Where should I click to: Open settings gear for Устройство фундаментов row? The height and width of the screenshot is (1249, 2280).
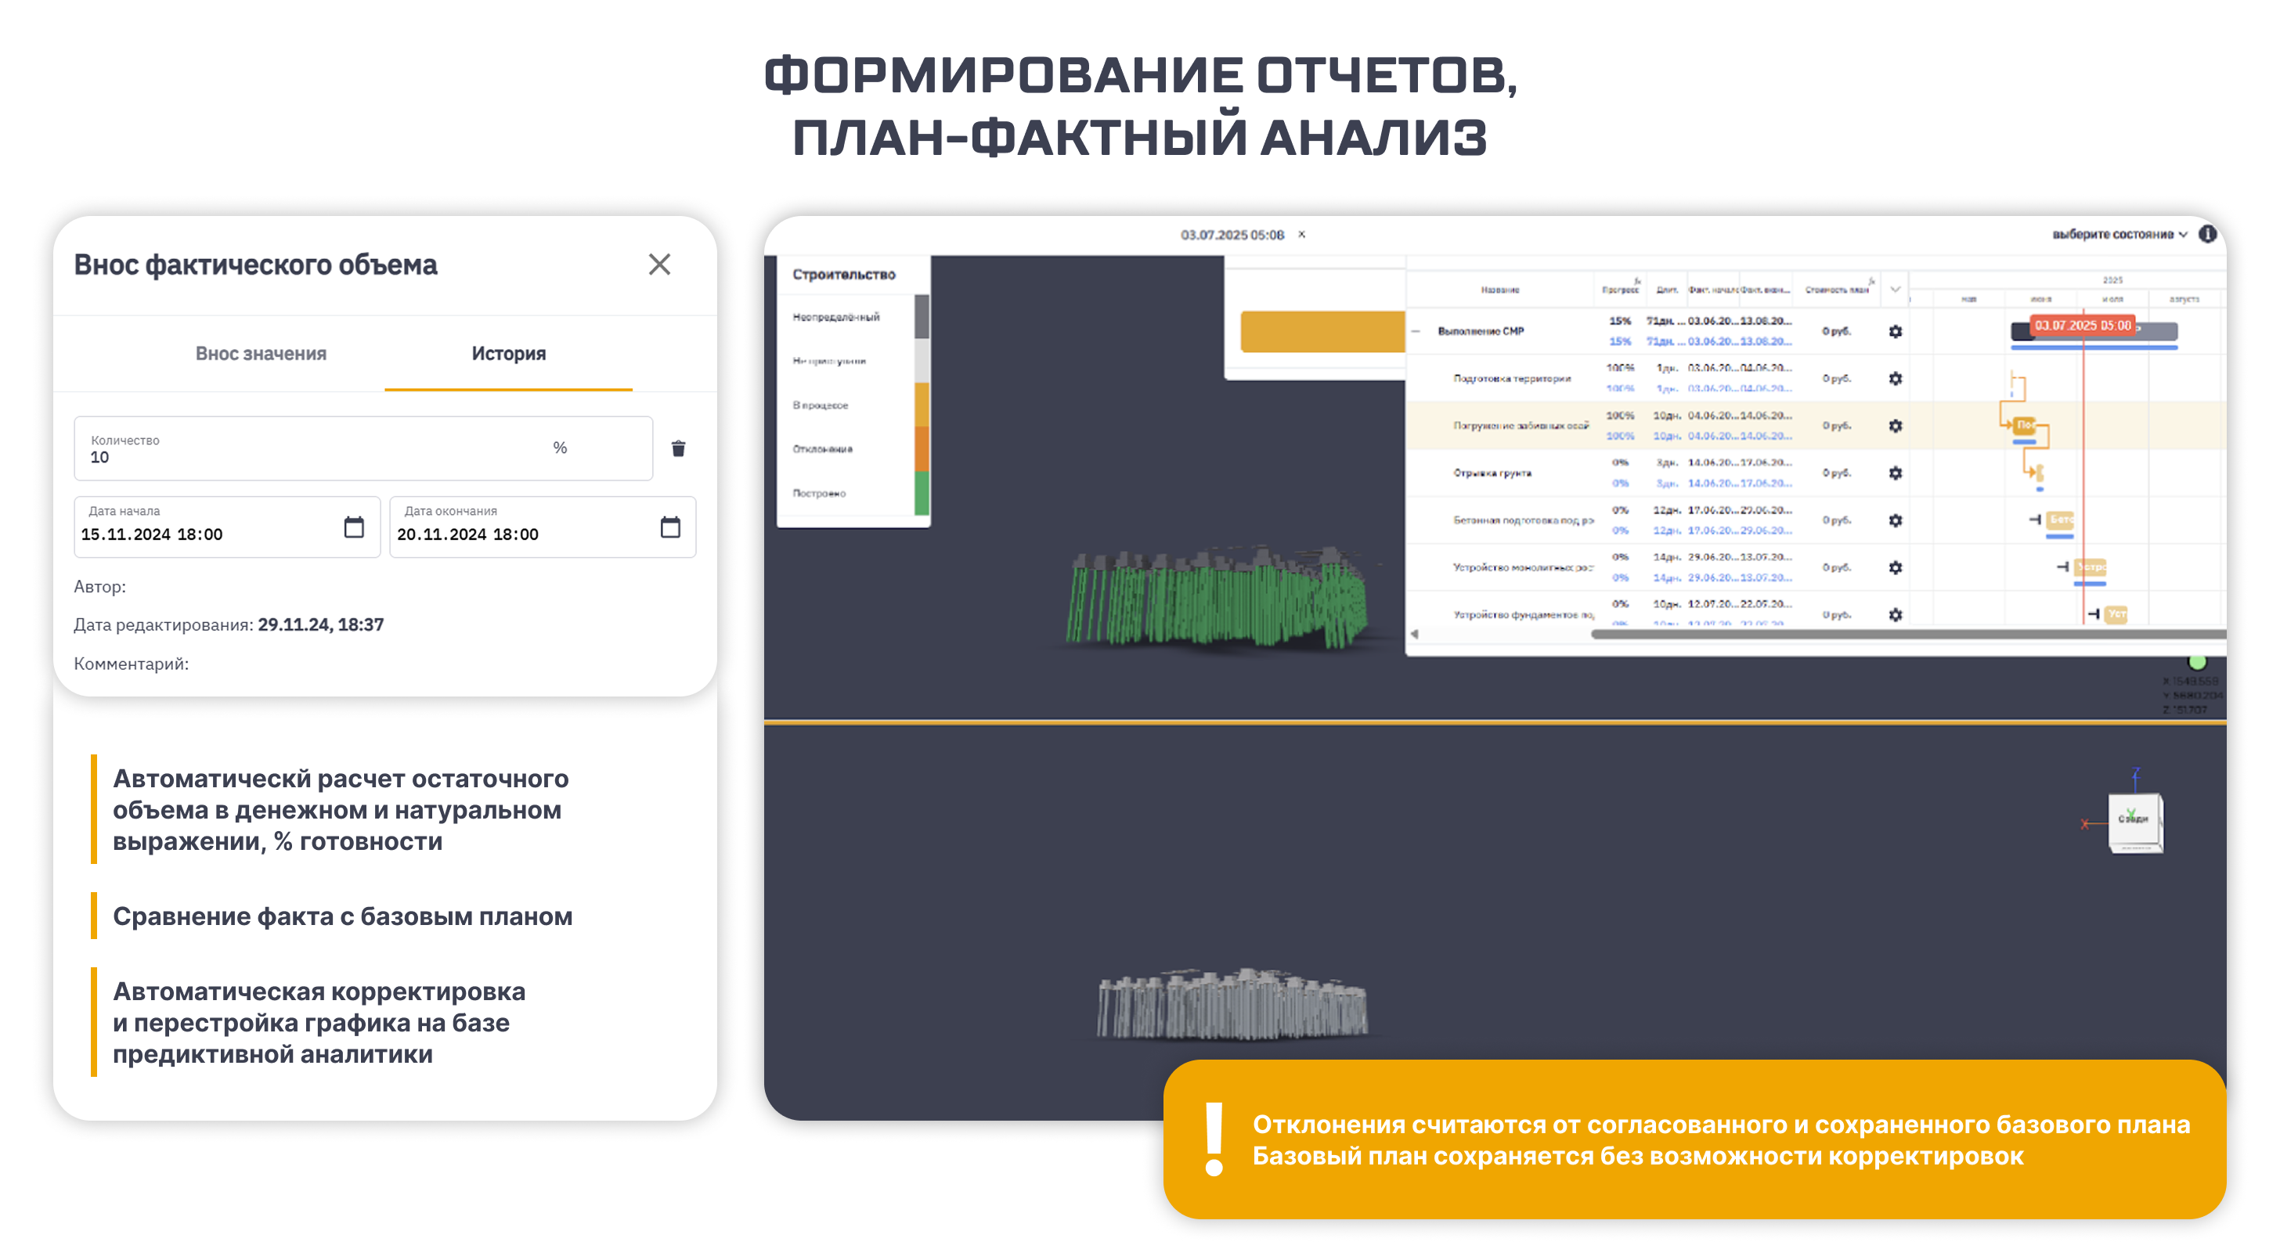[1895, 615]
